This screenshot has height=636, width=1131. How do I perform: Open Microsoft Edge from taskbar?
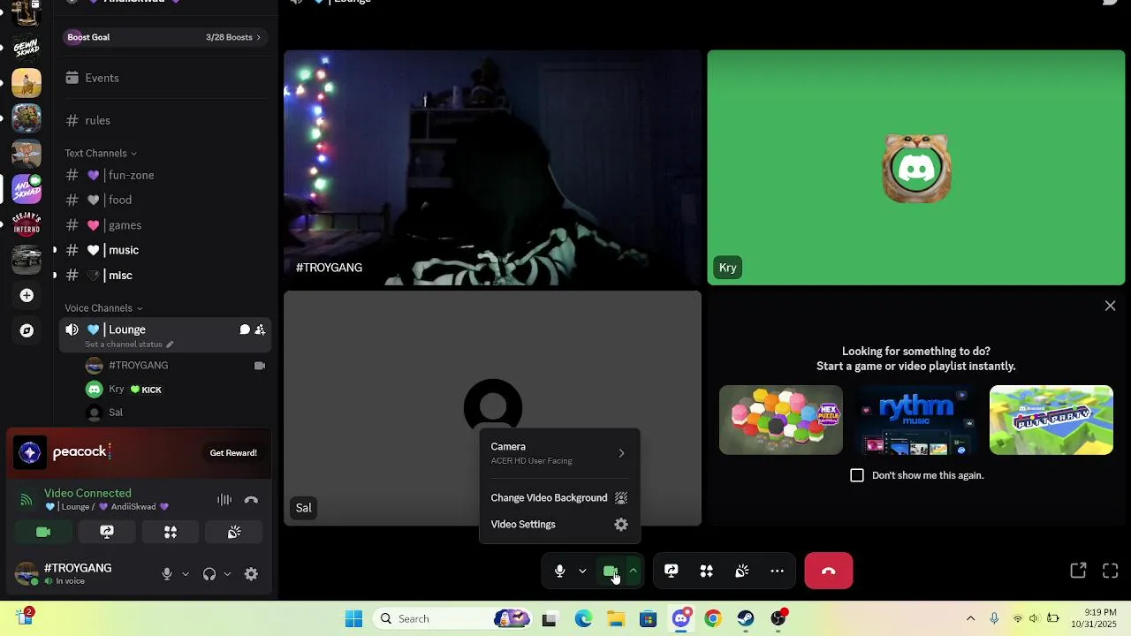tap(583, 619)
